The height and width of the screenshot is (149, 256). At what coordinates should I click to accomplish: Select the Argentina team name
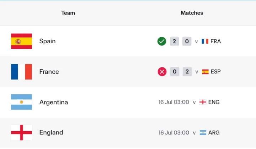(54, 102)
